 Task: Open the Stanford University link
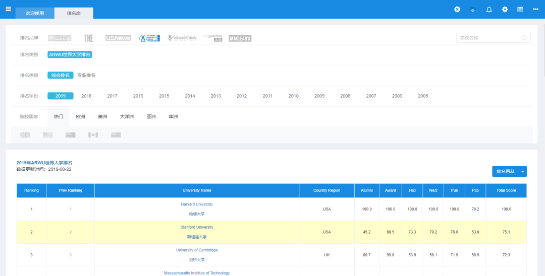pyautogui.click(x=197, y=228)
